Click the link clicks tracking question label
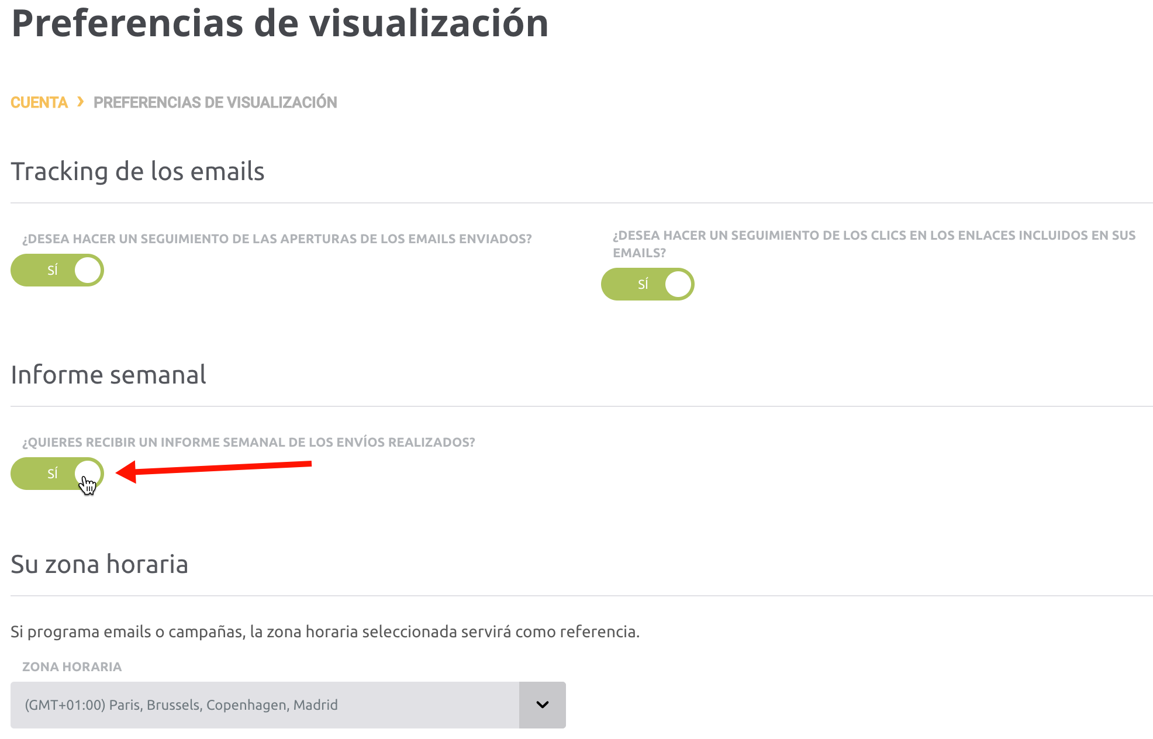This screenshot has width=1153, height=739. click(x=874, y=244)
